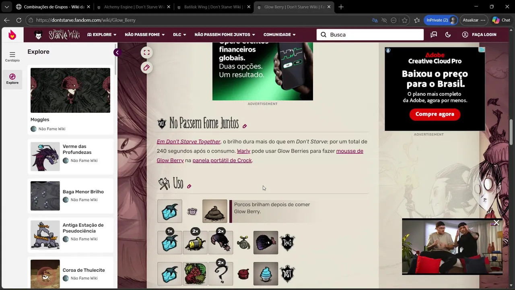Click the dark bat-wing result item icon

coord(266,242)
